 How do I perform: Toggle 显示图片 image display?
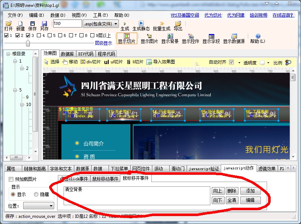[x=149, y=38]
